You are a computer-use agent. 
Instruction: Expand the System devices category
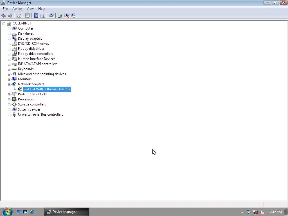click(9, 110)
